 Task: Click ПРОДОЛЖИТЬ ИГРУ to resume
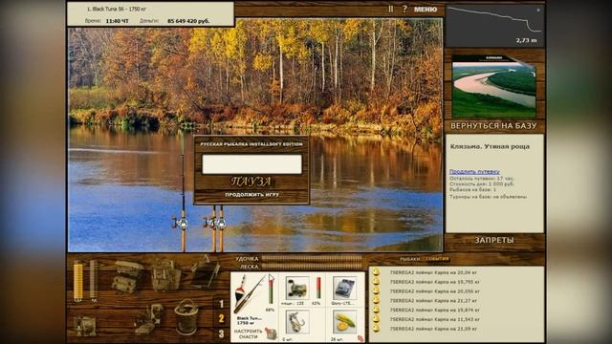[x=251, y=195]
